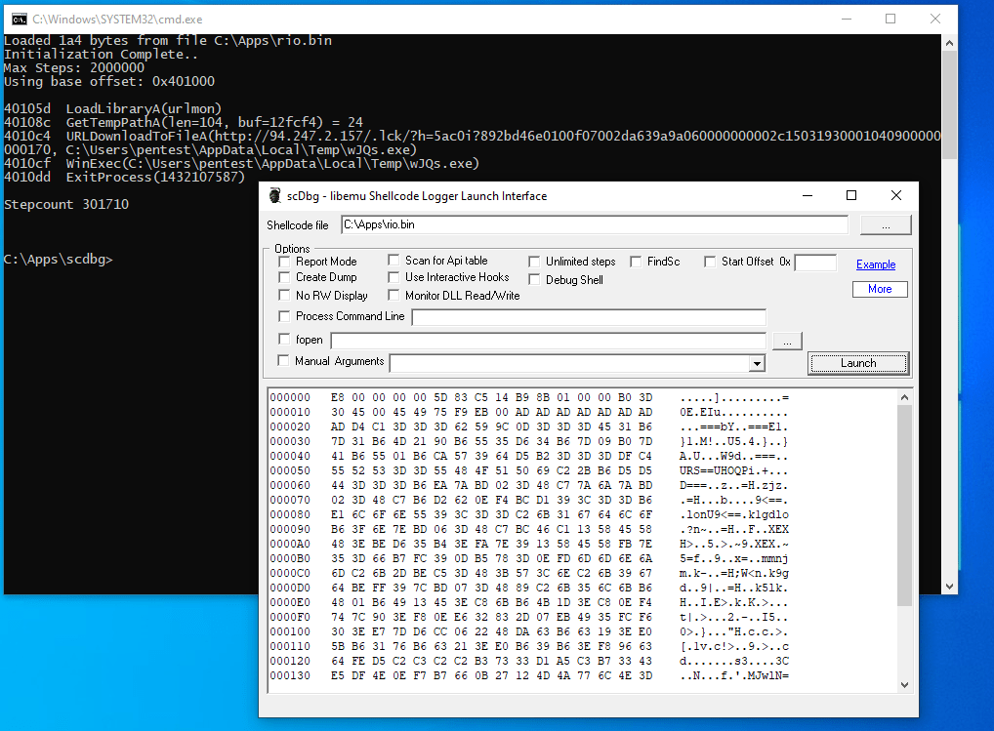Turn on Use Interactive Hooks
The width and height of the screenshot is (994, 731).
(x=393, y=277)
